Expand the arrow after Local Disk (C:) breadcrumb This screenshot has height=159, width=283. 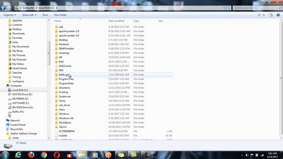(57, 8)
